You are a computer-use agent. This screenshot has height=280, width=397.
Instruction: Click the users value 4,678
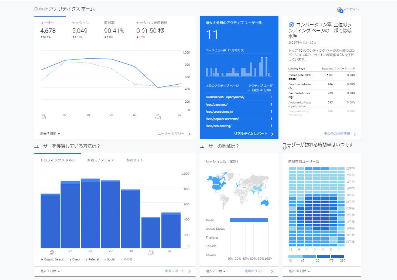point(48,31)
